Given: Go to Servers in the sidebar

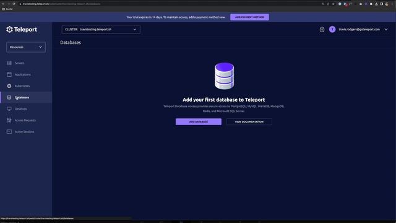Looking at the screenshot, I should pos(26,63).
